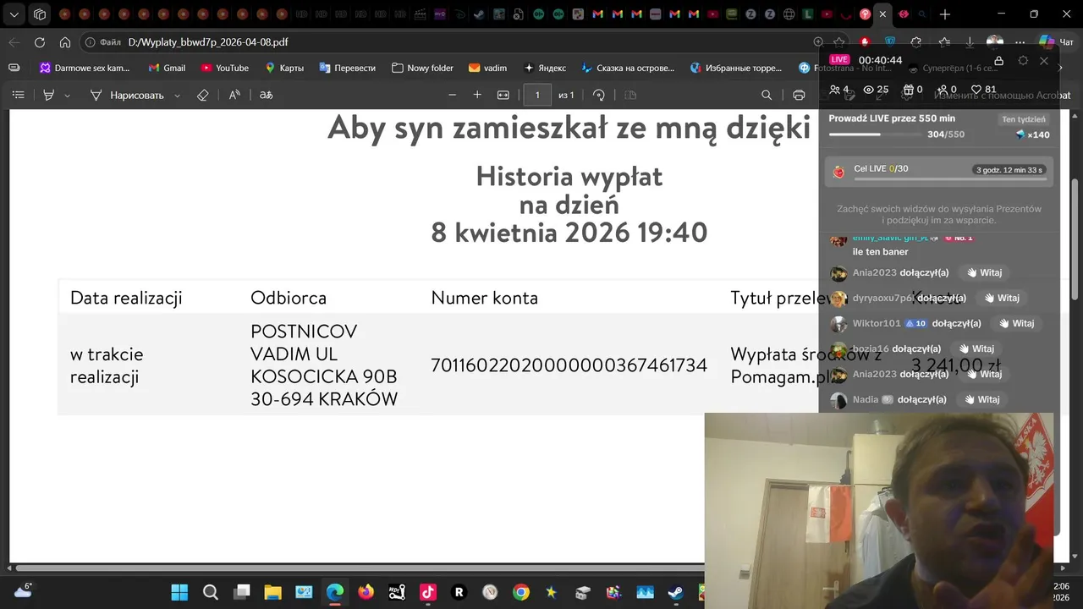Open Steam from taskbar
The height and width of the screenshot is (609, 1083).
[x=675, y=592]
